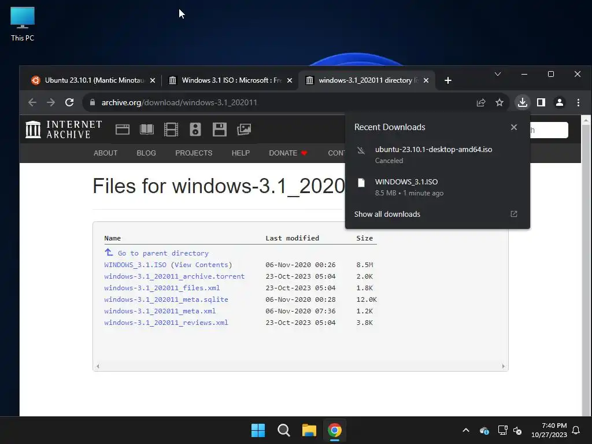Open This PC desktop icon
This screenshot has height=444, width=592.
click(x=23, y=24)
